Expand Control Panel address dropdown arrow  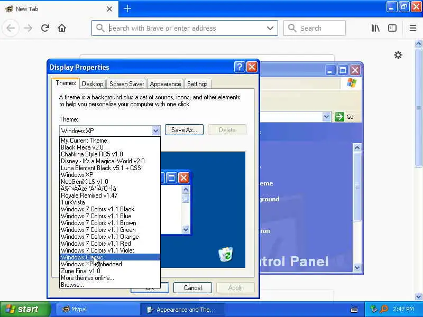[x=326, y=117]
